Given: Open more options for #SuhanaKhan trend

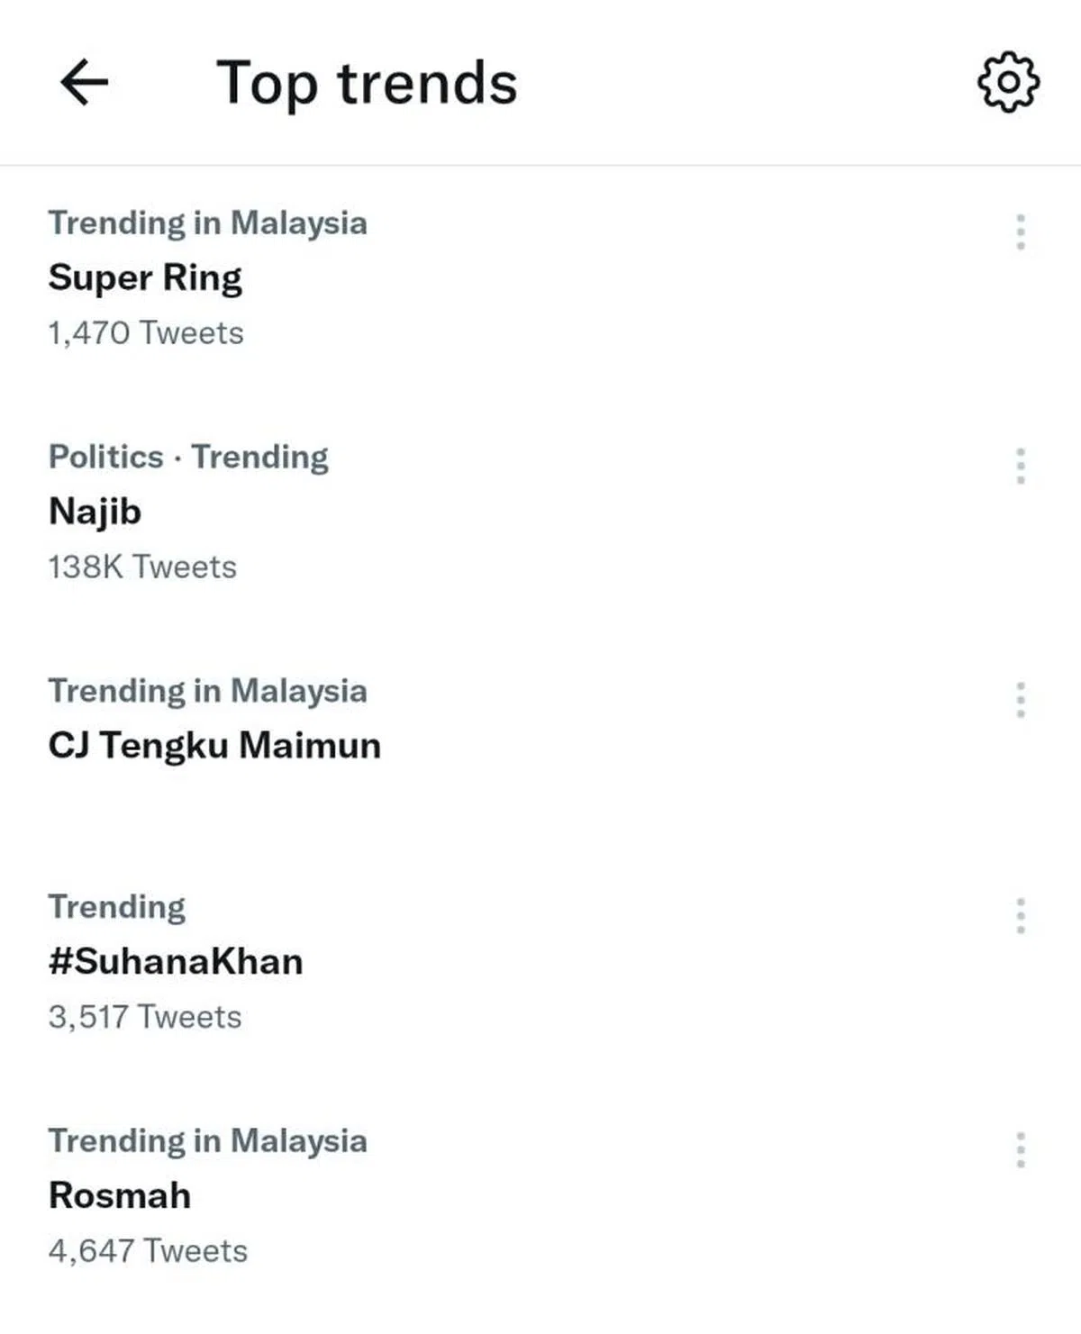Looking at the screenshot, I should coord(1020,916).
